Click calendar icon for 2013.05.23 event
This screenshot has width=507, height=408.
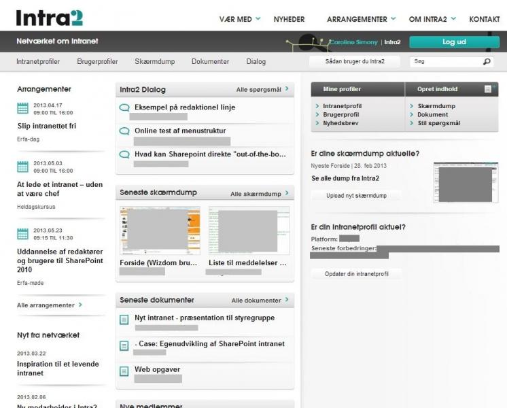pos(22,234)
